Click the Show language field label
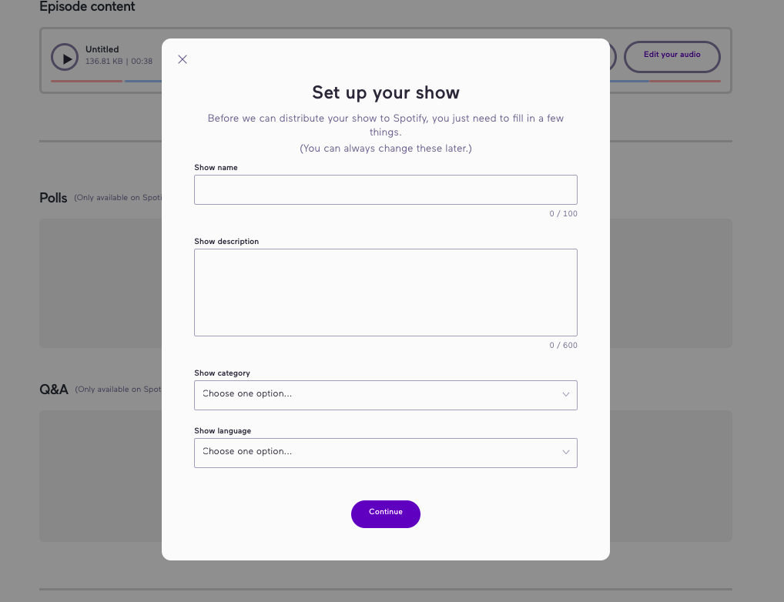 pos(223,431)
